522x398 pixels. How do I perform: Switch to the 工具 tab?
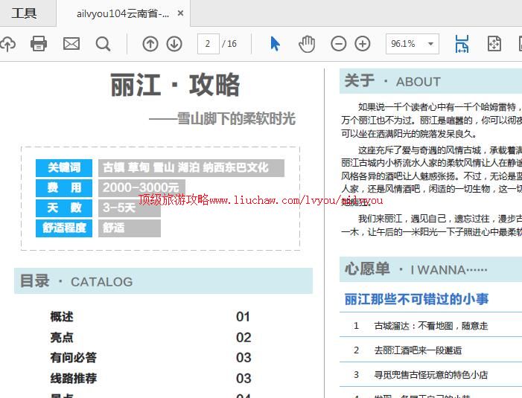(x=24, y=13)
